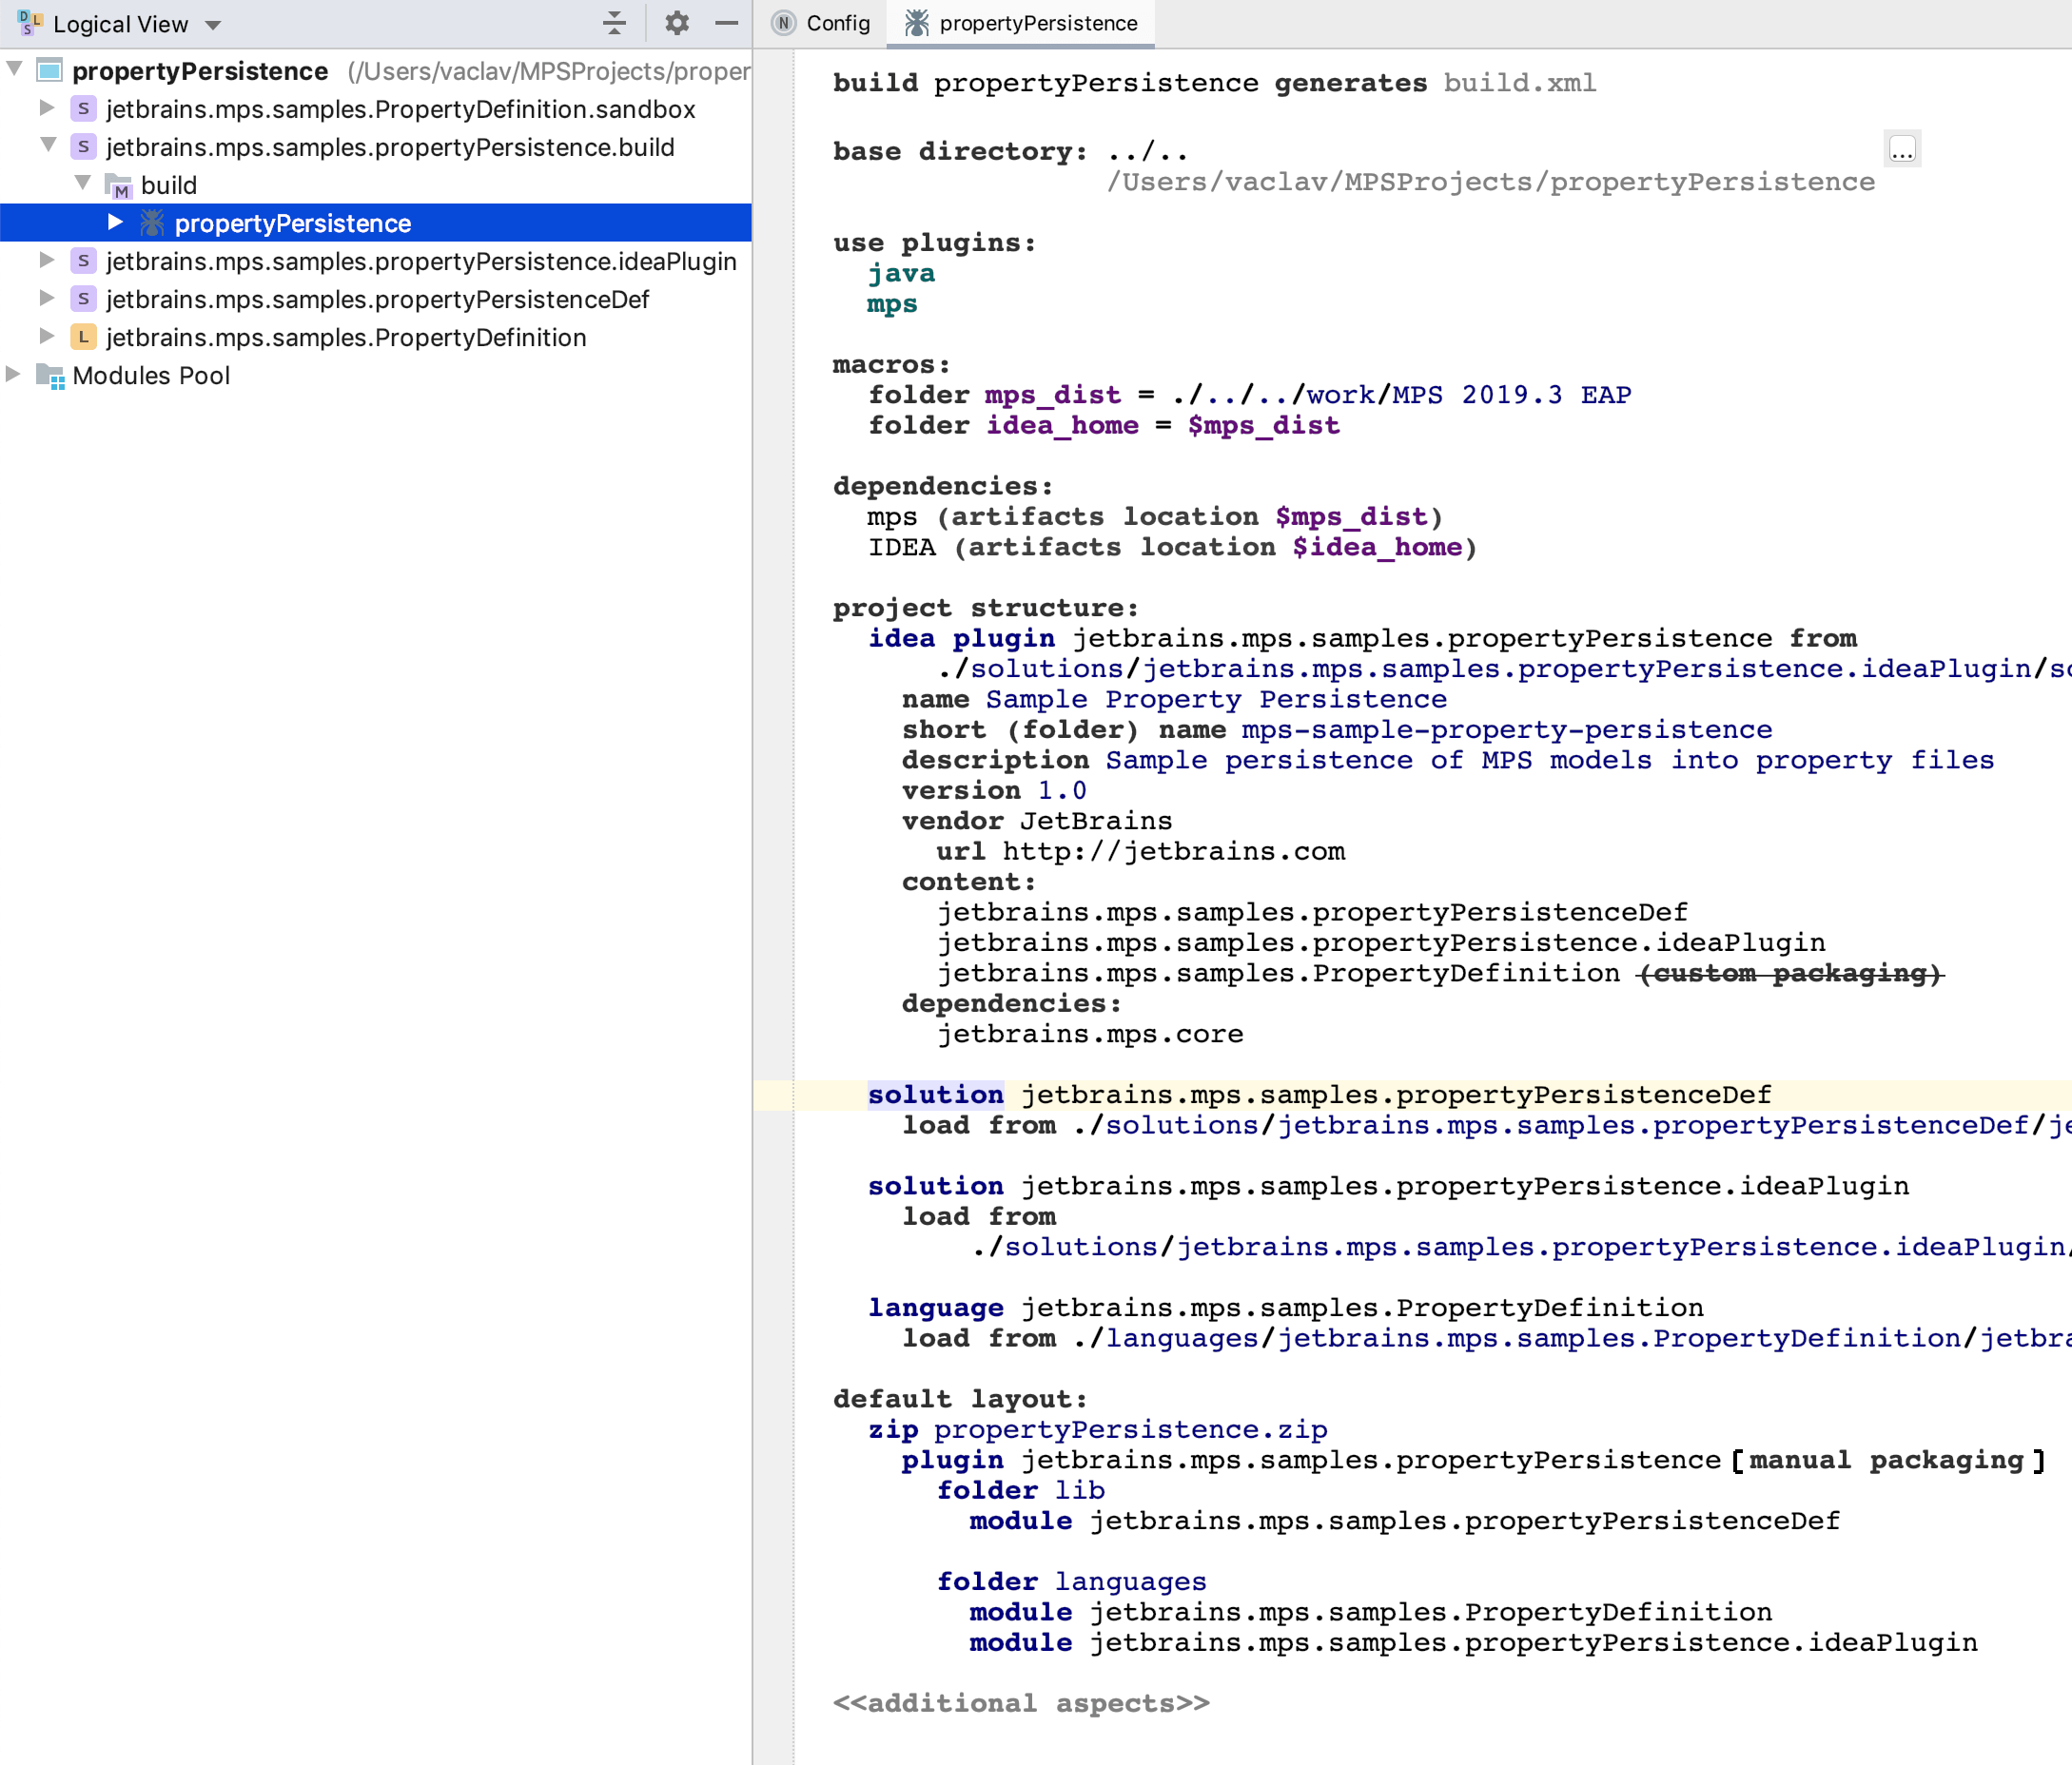Hide the Logical View panel with minus icon

[x=727, y=23]
